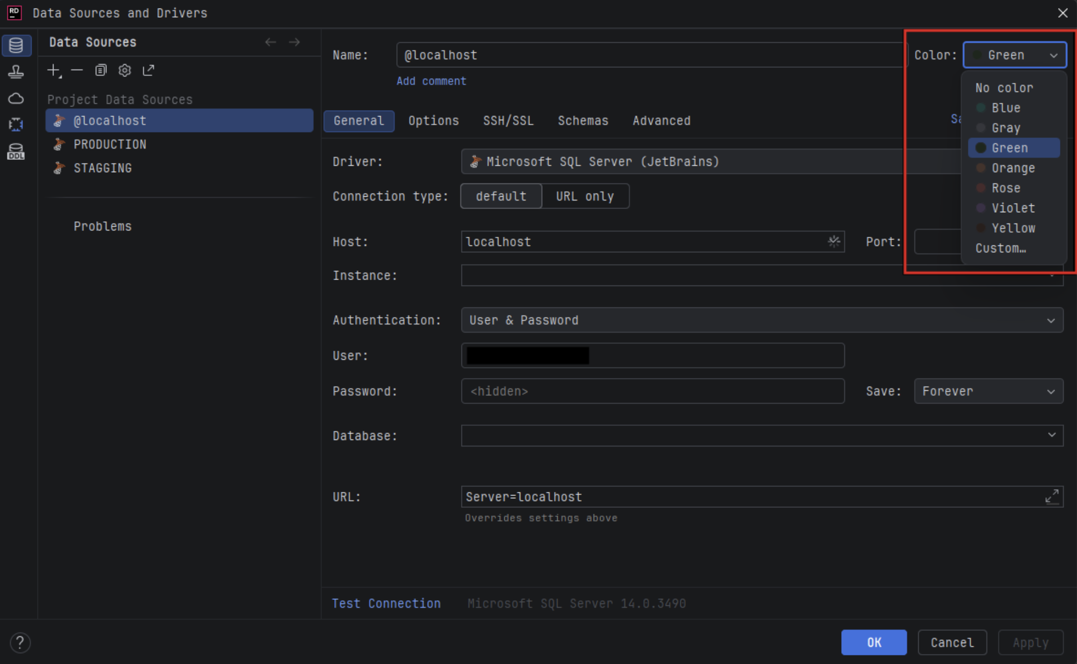Screen dimensions: 1077x664
Task: Choose Custom… from the color list
Action: (1014, 248)
